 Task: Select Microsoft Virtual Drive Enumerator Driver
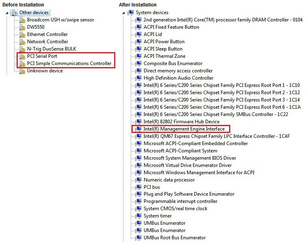point(187,165)
